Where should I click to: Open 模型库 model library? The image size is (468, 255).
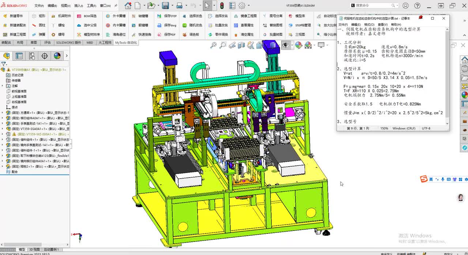[x=297, y=16]
